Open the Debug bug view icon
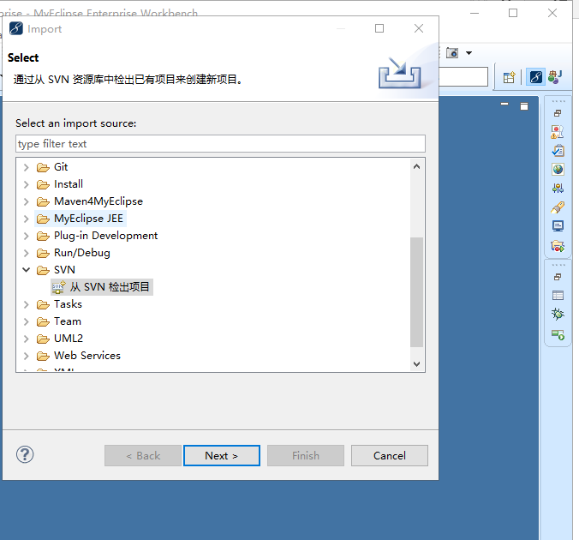This screenshot has height=540, width=579. pyautogui.click(x=558, y=315)
